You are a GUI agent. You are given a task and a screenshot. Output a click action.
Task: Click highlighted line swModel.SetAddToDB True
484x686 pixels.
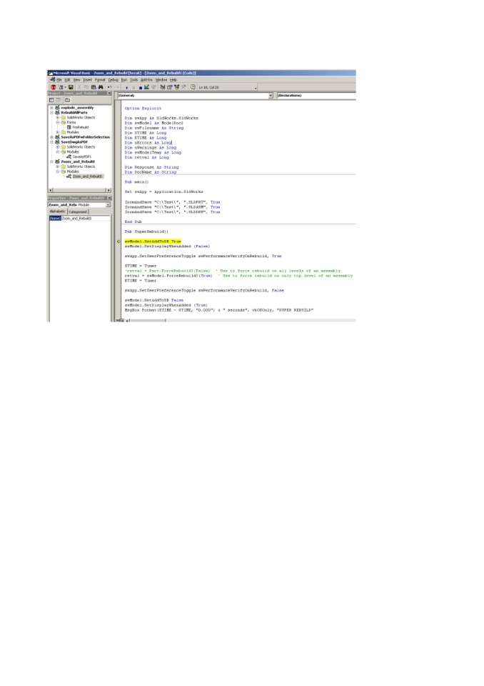[153, 242]
